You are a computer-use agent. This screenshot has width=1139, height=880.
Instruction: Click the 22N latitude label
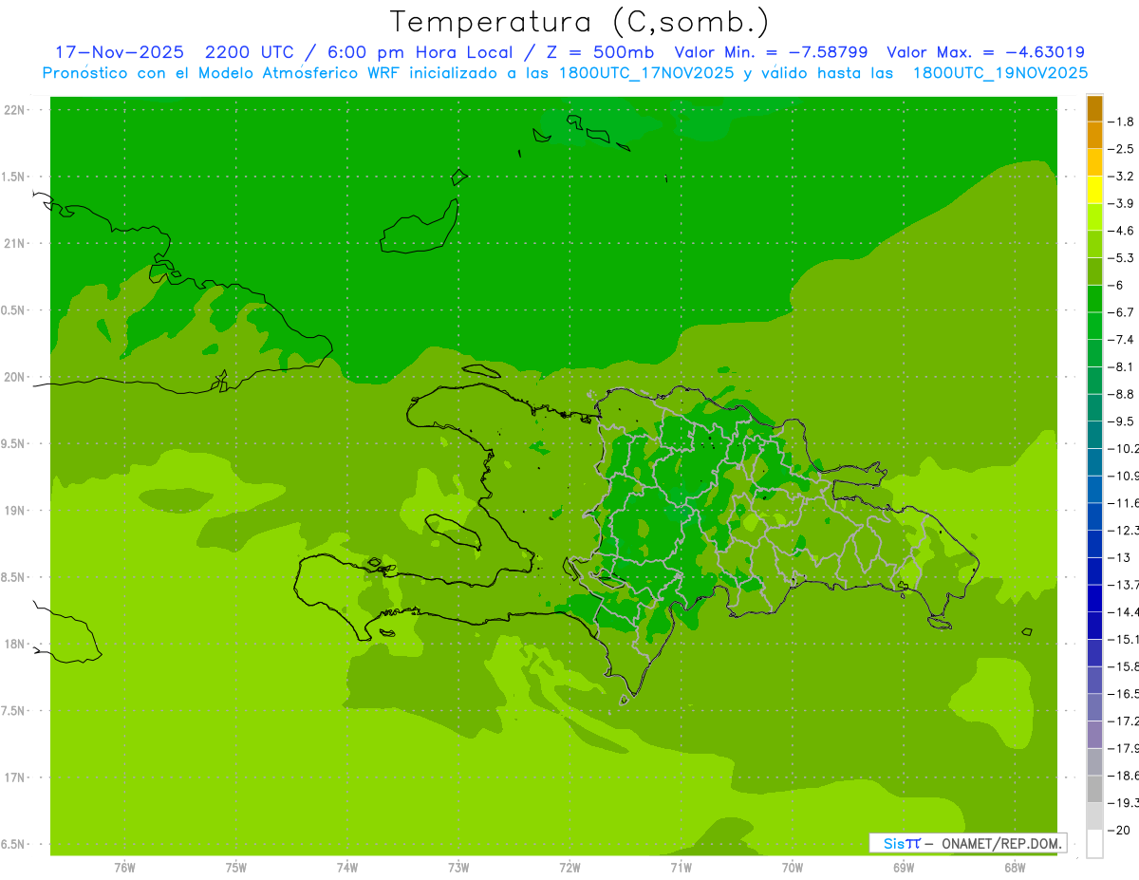point(15,110)
